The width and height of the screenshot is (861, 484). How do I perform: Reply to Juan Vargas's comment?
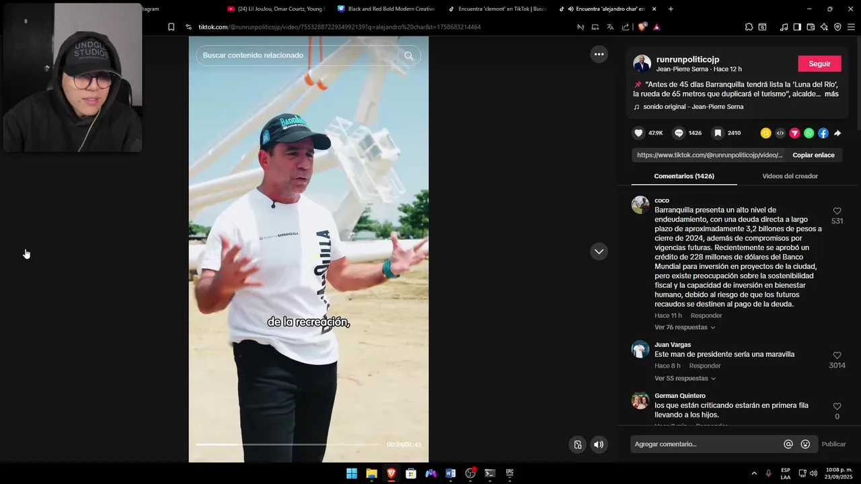(705, 366)
